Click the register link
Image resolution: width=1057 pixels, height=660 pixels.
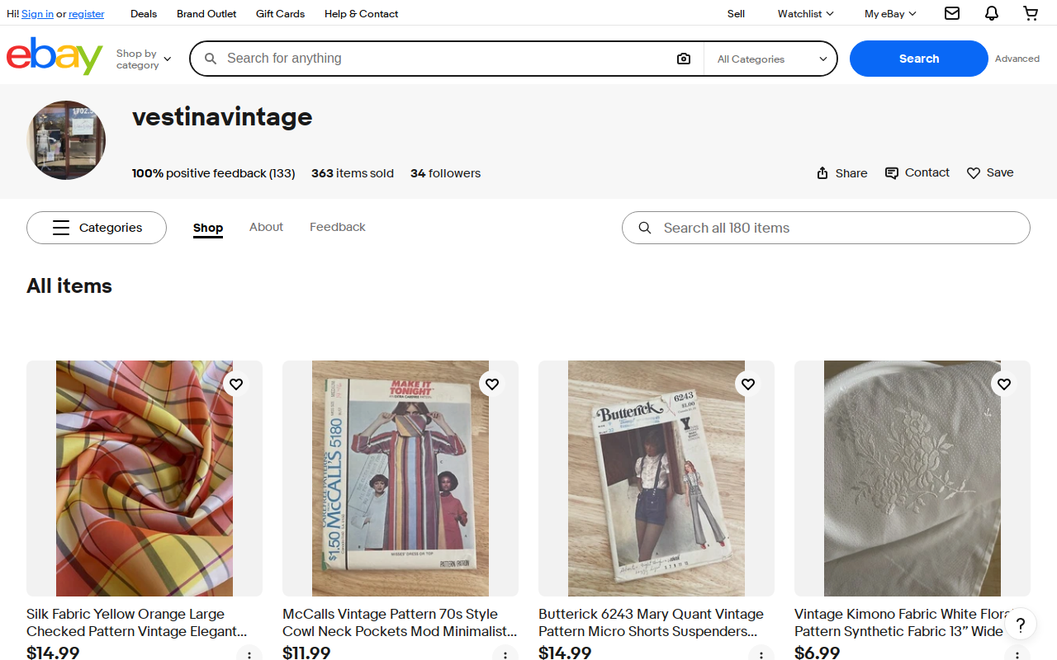pyautogui.click(x=87, y=14)
